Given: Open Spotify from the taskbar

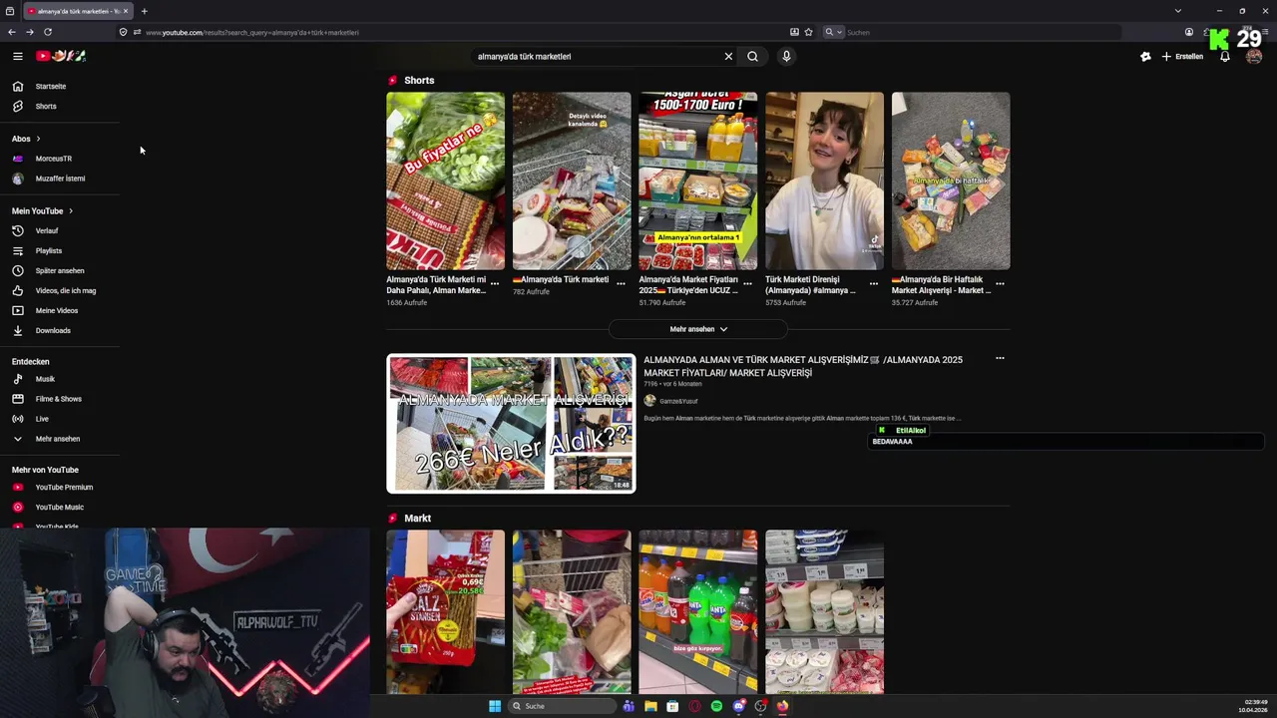Looking at the screenshot, I should [717, 706].
